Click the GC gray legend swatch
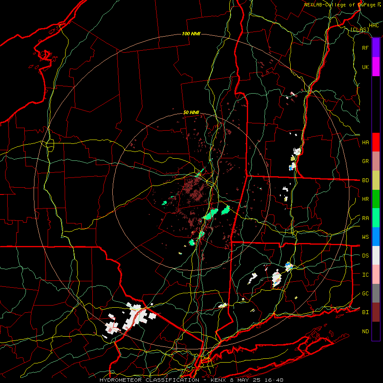 376,293
